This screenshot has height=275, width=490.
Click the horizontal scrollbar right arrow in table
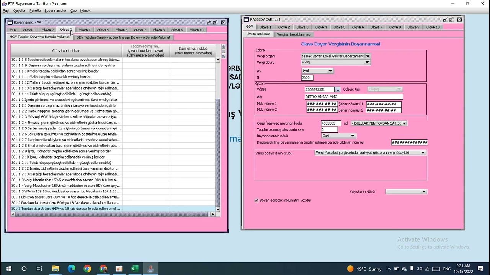coord(213,214)
